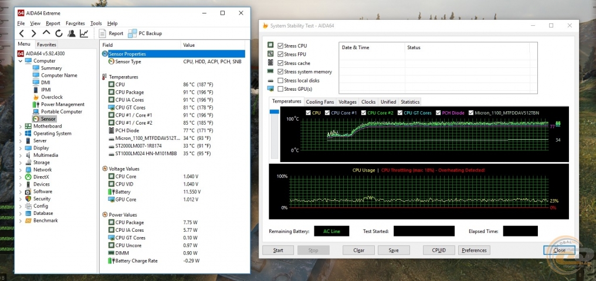Open stability test Preferences
This screenshot has width=596, height=281.
click(474, 251)
